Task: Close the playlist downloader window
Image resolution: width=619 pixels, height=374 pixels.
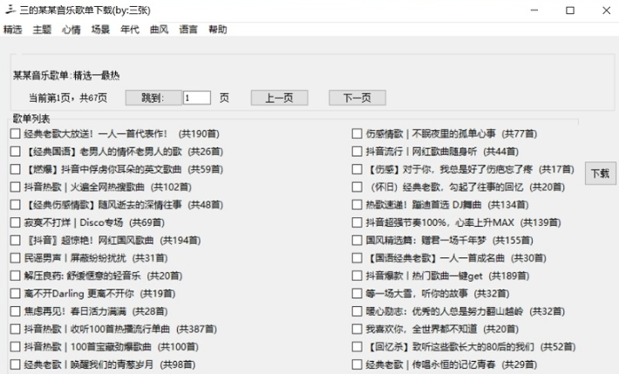Action: click(x=607, y=10)
